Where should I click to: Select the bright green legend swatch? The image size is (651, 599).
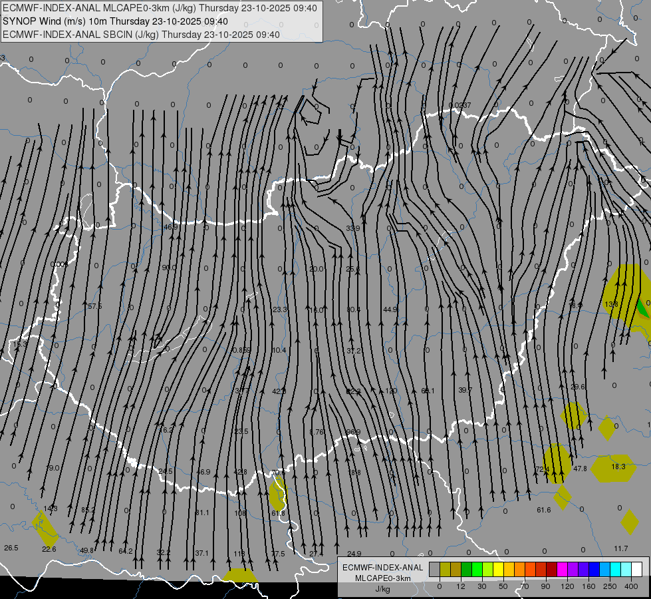pyautogui.click(x=477, y=570)
